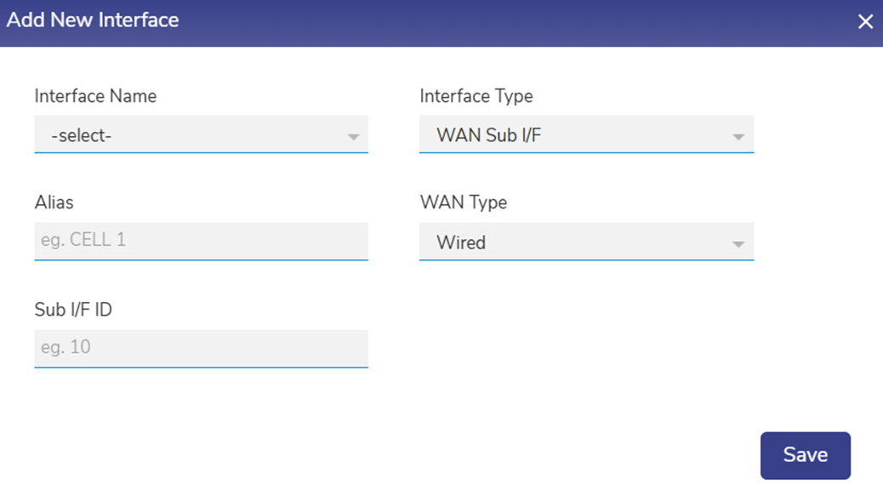
Task: Focus the Sub I/F ID input box
Action: [201, 348]
